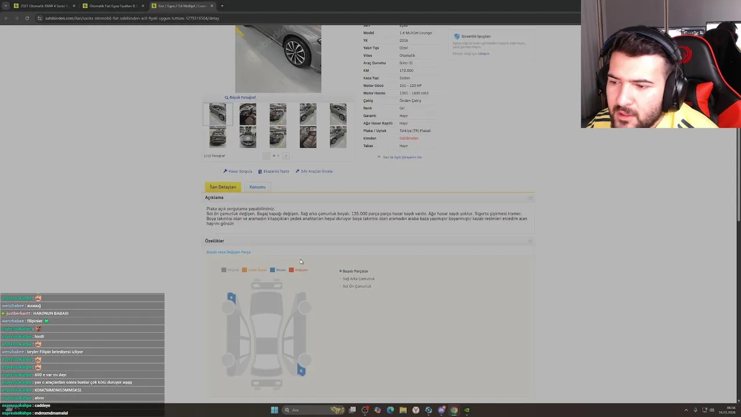This screenshot has width=741, height=417.
Task: Click the browser address bar URL
Action: point(132,18)
